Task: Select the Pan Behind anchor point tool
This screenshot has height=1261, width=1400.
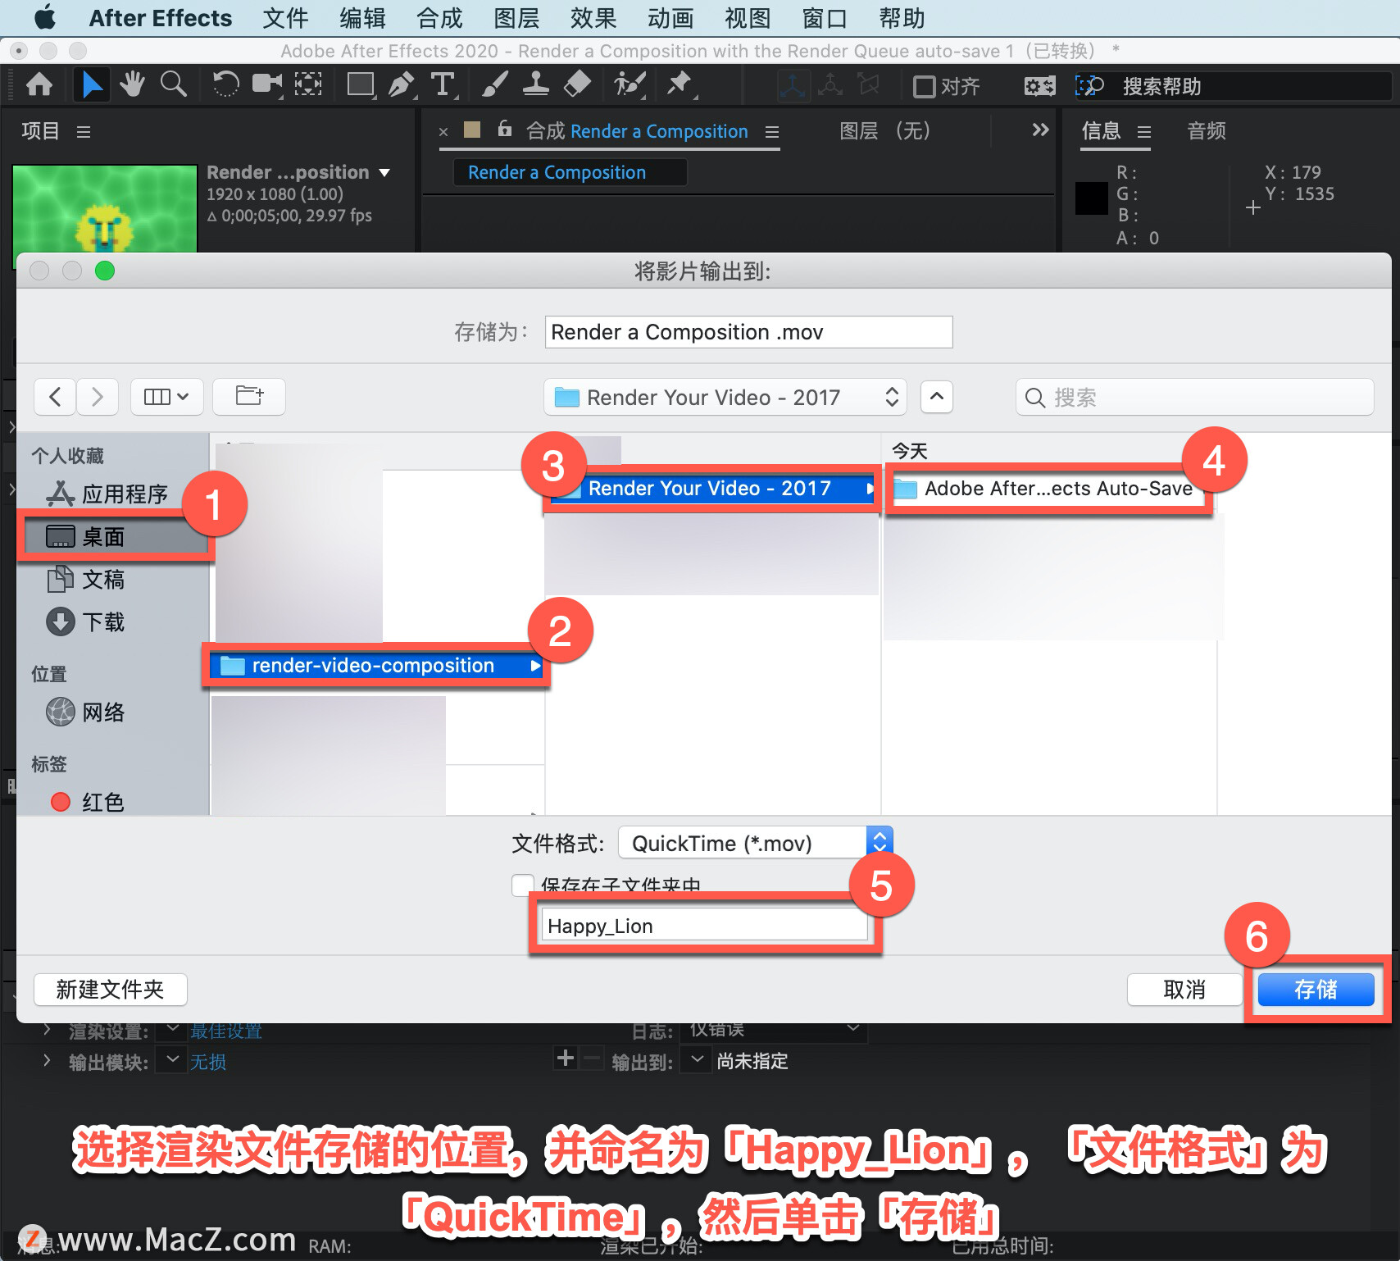Action: (308, 84)
